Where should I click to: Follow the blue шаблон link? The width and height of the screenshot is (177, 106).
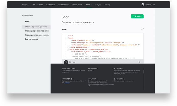tap(67, 83)
